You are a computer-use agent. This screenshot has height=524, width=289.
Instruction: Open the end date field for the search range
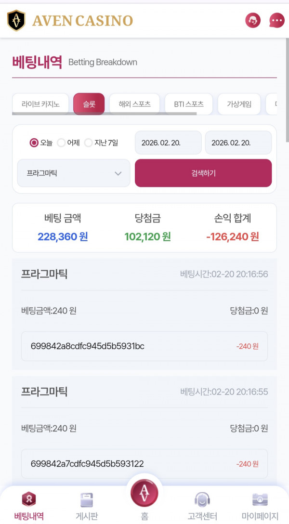(x=238, y=142)
